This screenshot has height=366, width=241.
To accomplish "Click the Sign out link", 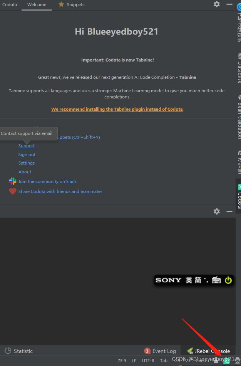I will (27, 155).
